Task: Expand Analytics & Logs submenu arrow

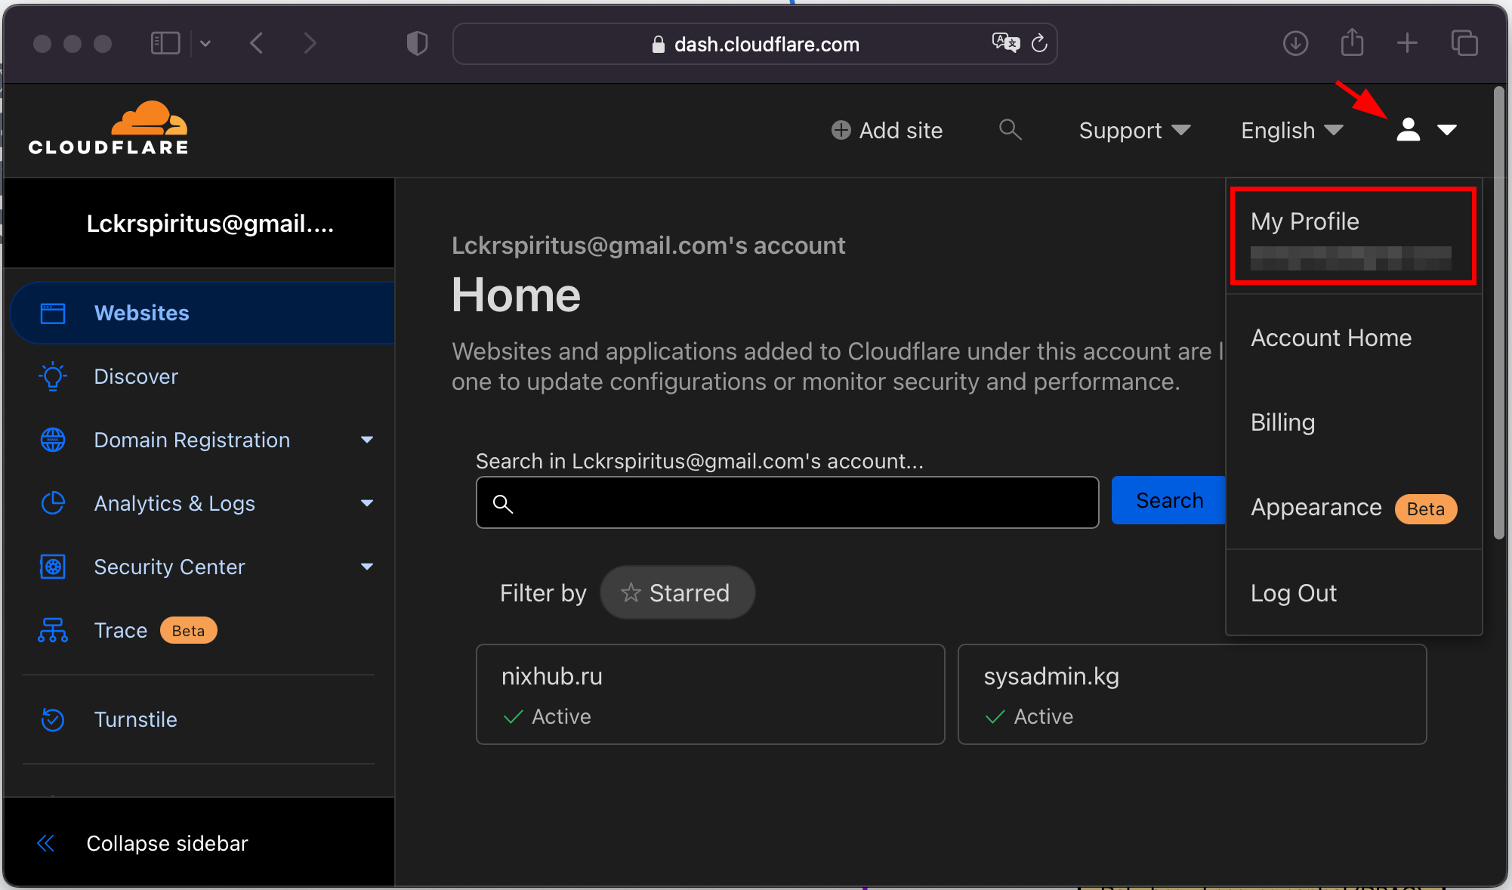Action: tap(367, 503)
